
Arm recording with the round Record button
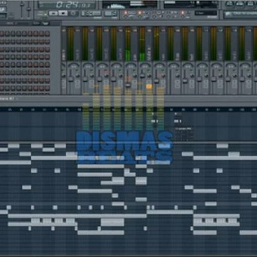73,13
